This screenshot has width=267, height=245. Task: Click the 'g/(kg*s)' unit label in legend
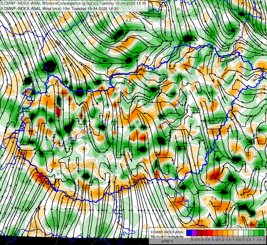point(167,241)
